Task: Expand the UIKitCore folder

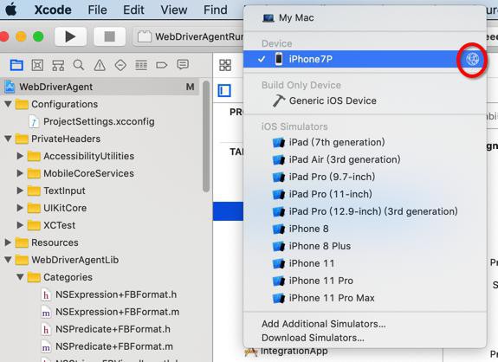Action: click(20, 208)
